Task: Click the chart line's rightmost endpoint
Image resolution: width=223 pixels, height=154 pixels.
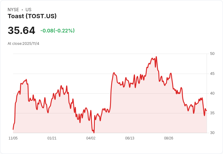Action: (x=206, y=111)
